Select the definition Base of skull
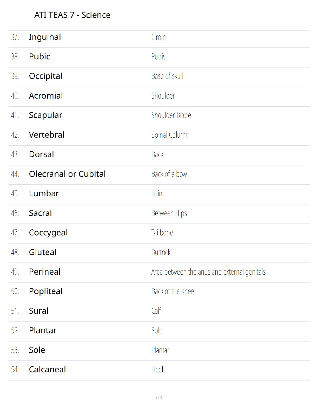This screenshot has width=318, height=412. [x=167, y=76]
